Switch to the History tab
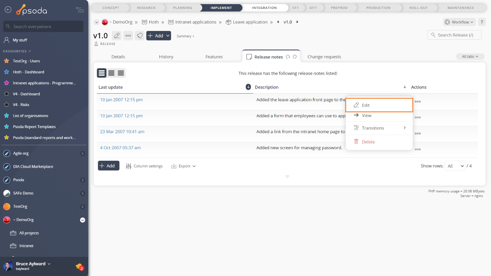This screenshot has height=276, width=491. click(x=166, y=57)
